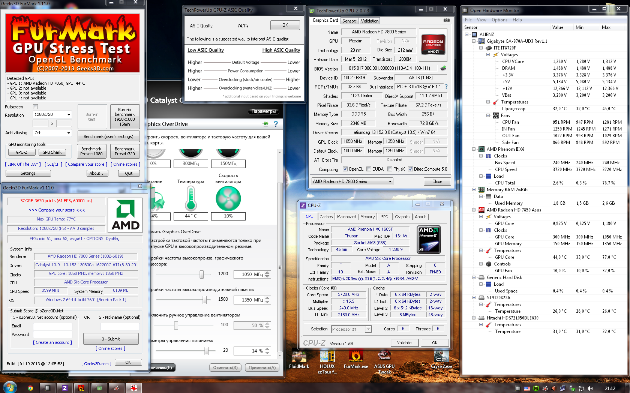Switch to CPU-Z taskbar button
Image resolution: width=630 pixels, height=393 pixels.
click(x=64, y=388)
